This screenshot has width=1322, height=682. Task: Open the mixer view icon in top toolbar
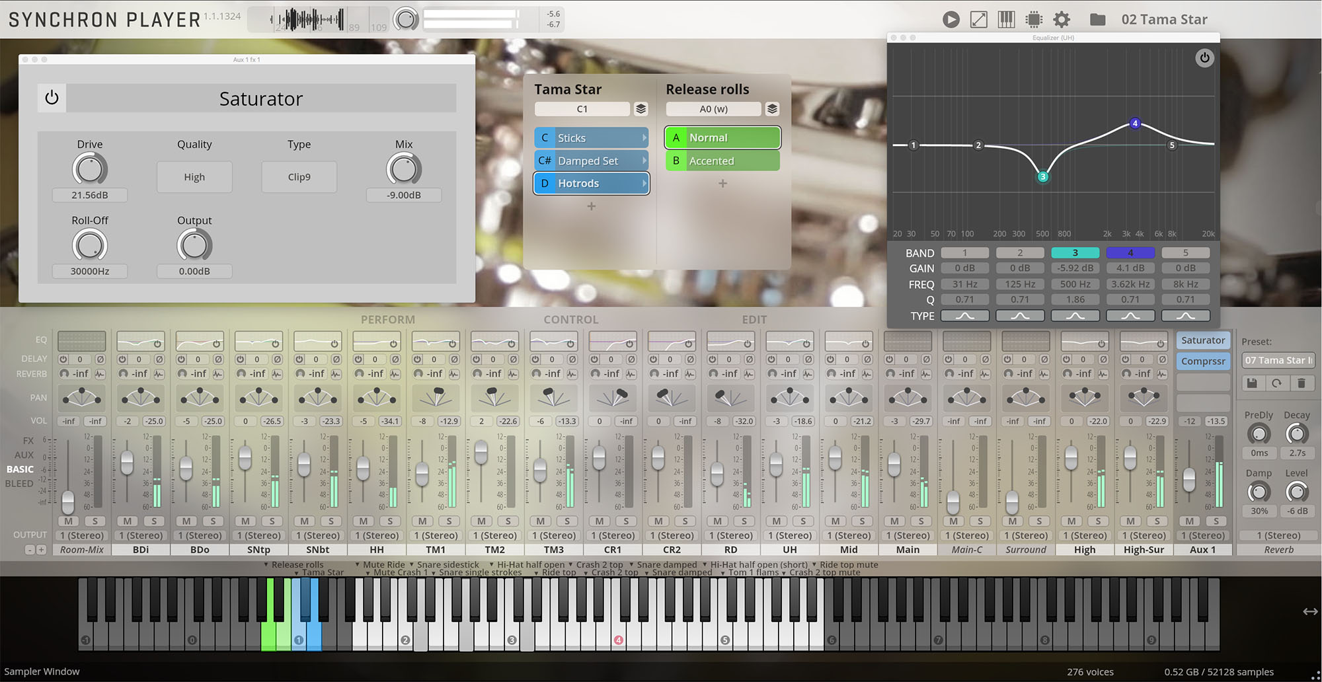[x=1006, y=20]
